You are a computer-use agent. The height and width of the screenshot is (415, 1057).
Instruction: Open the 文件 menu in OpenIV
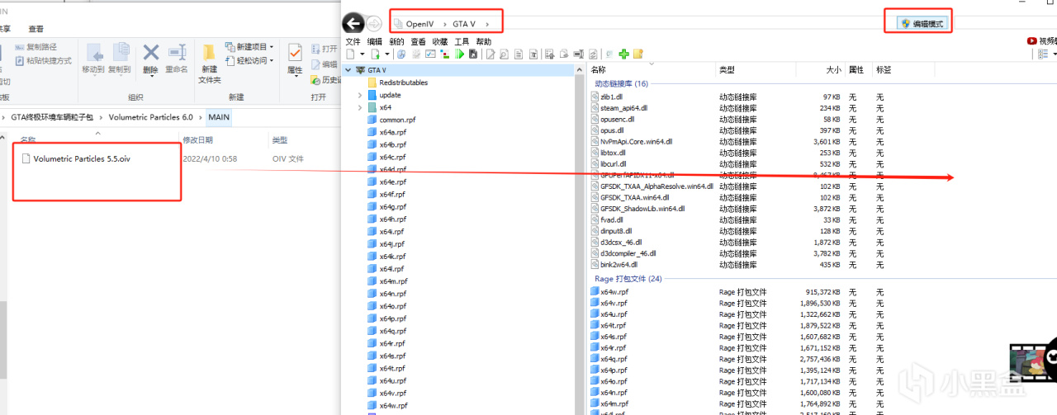pos(353,41)
